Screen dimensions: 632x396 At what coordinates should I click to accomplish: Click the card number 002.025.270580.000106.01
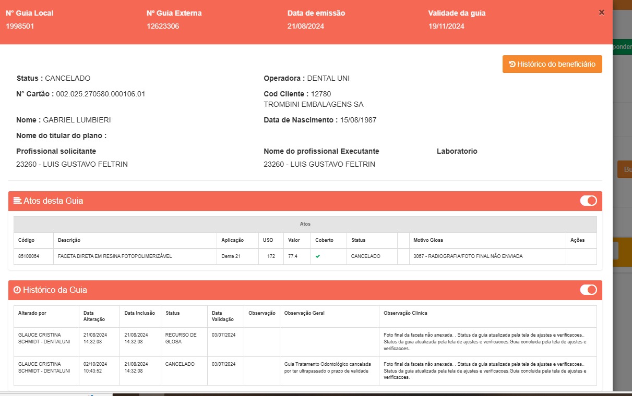point(100,94)
